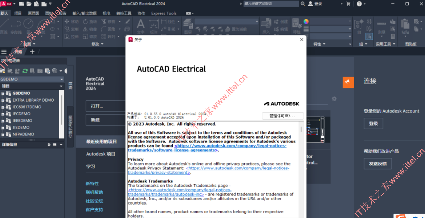The height and width of the screenshot is (218, 425).
Task: Click the announcements megaphone orange icon
Action: (x=348, y=82)
